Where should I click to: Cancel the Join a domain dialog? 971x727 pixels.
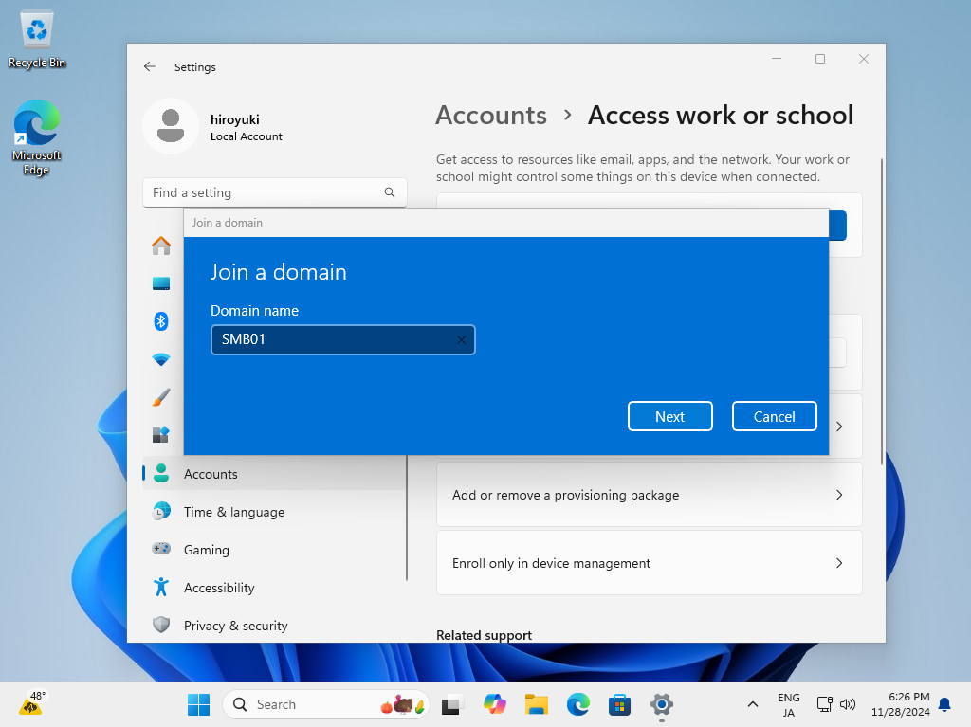(x=774, y=416)
